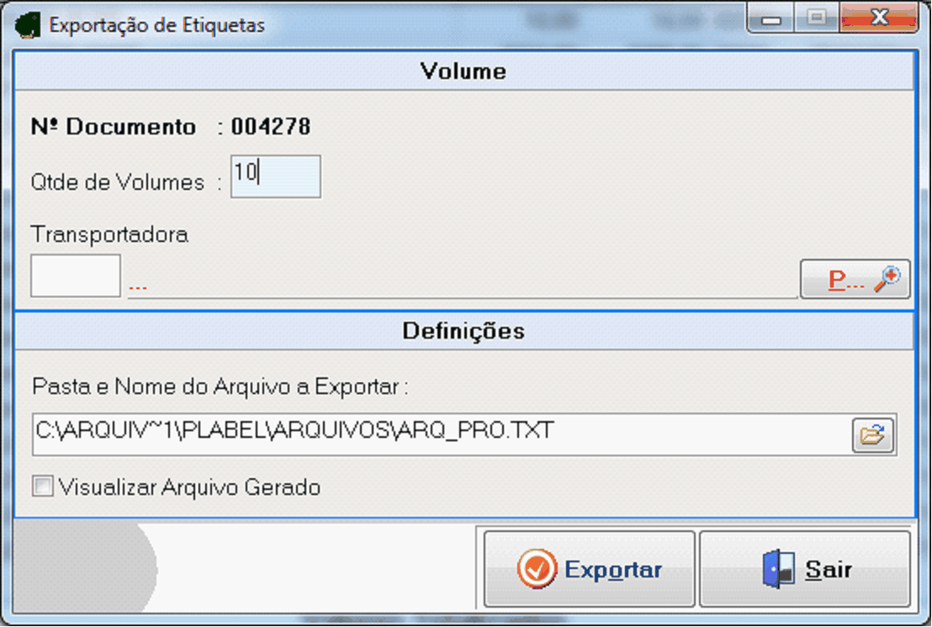Click the Exportar button

pos(589,569)
